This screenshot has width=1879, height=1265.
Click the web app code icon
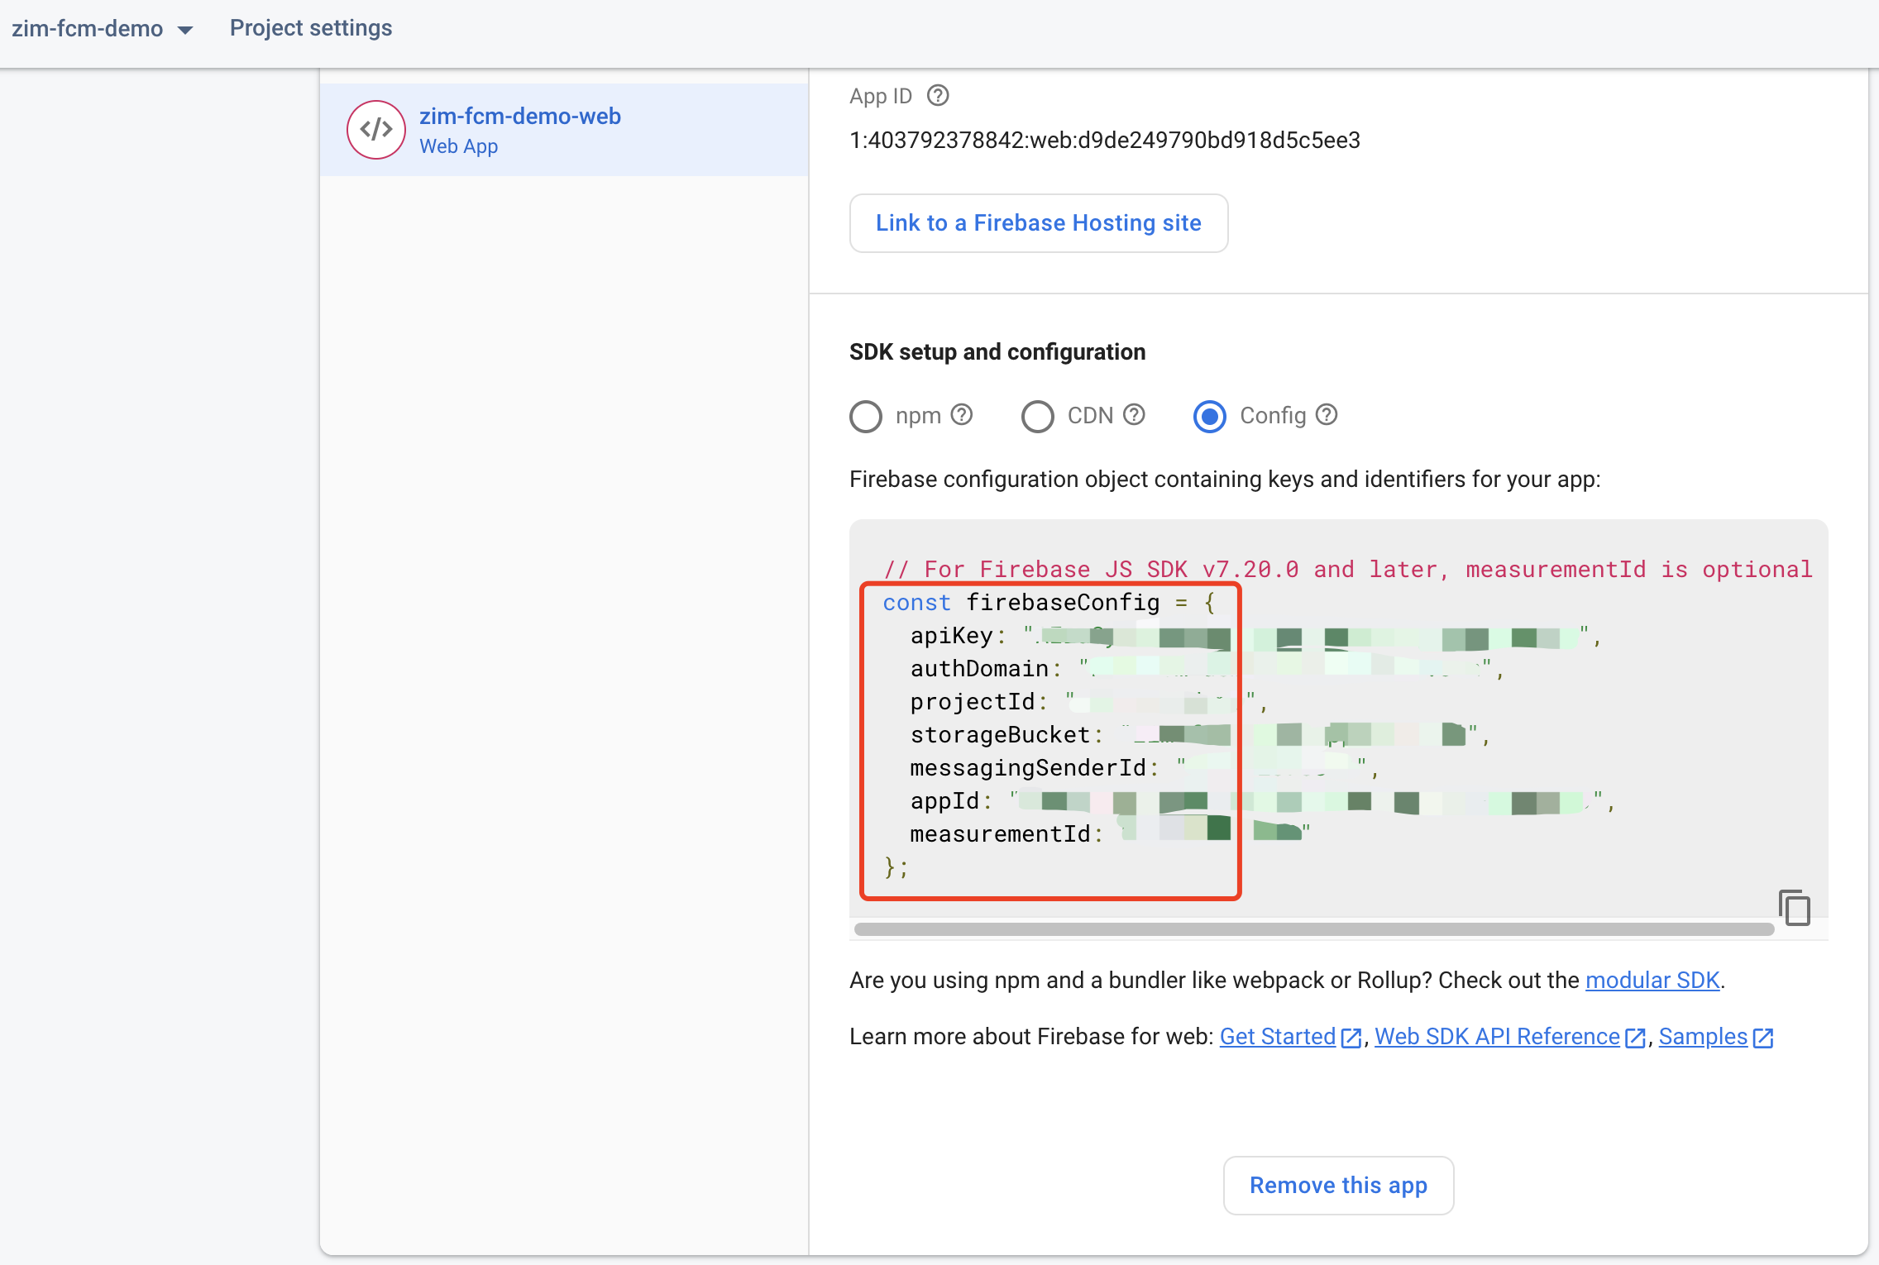click(x=376, y=130)
